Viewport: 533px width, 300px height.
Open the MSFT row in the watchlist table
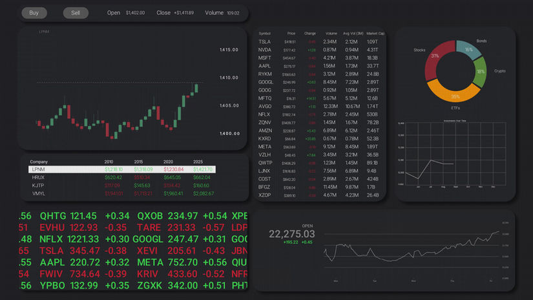320,58
